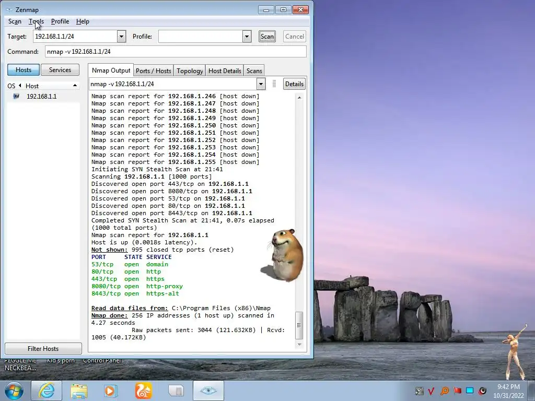Open Internet Explorer from the taskbar
Viewport: 535px width, 401px height.
pyautogui.click(x=46, y=391)
